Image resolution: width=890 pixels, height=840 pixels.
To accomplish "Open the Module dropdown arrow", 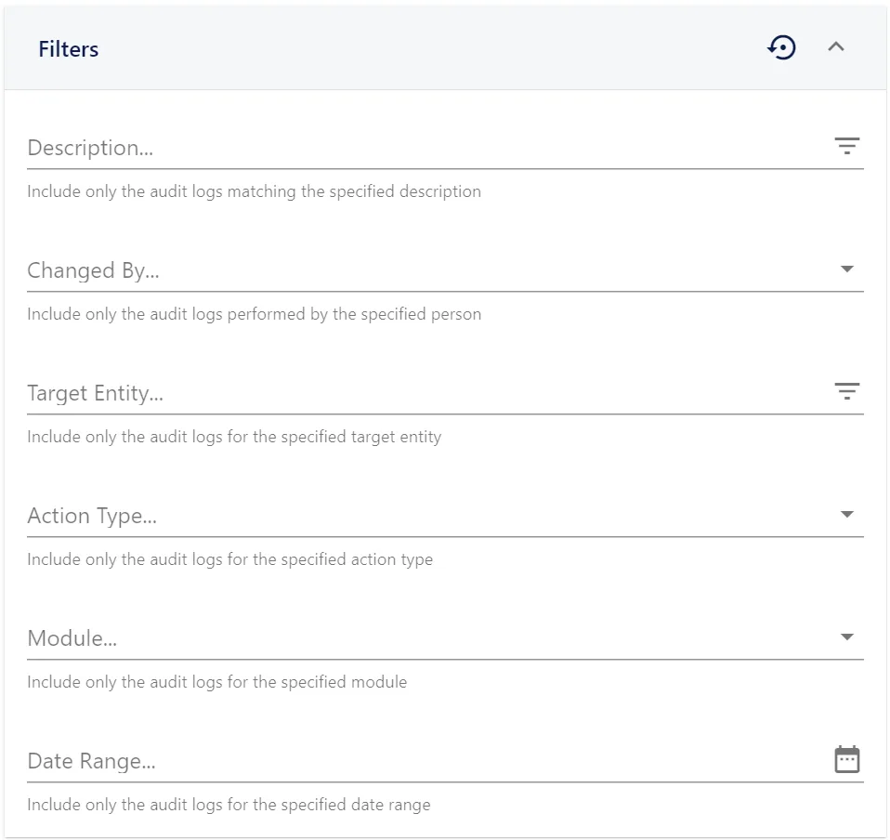I will 847,637.
